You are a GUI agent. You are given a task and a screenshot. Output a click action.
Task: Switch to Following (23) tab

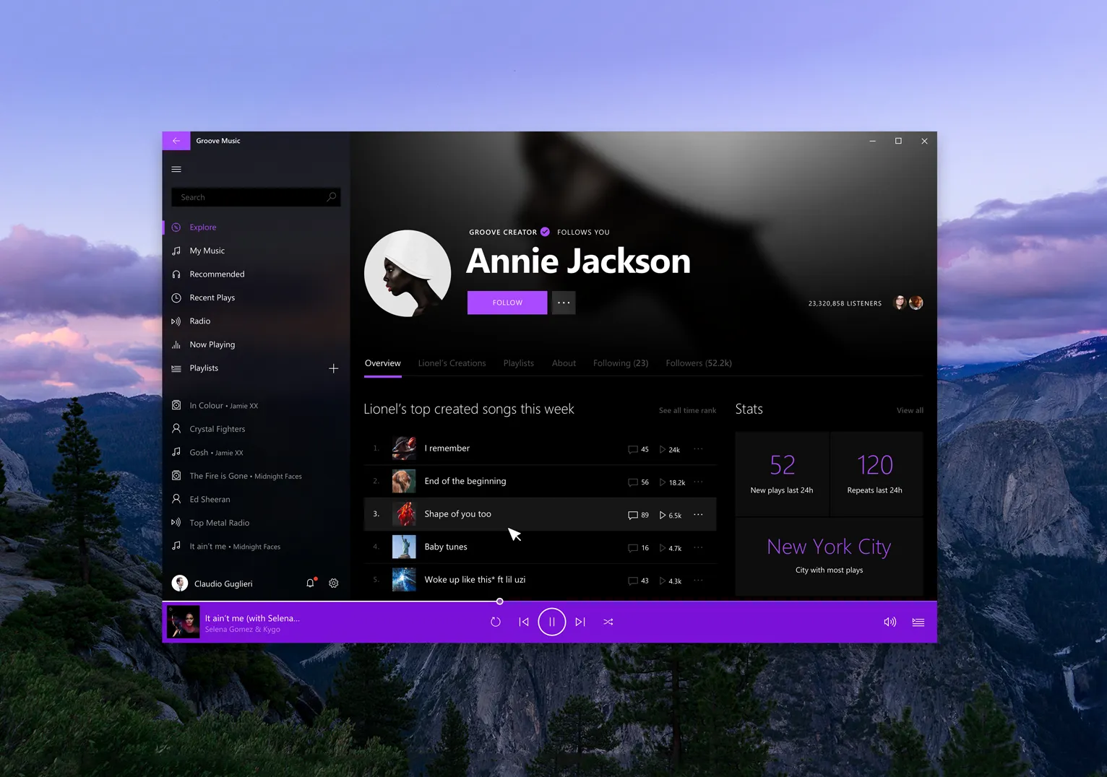(621, 363)
